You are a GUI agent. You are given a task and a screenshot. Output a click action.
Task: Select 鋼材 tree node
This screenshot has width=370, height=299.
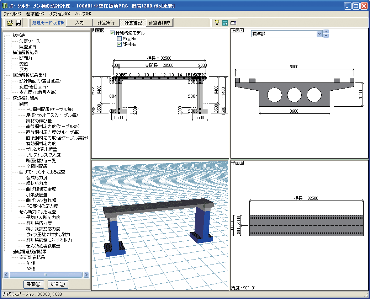point(23,103)
